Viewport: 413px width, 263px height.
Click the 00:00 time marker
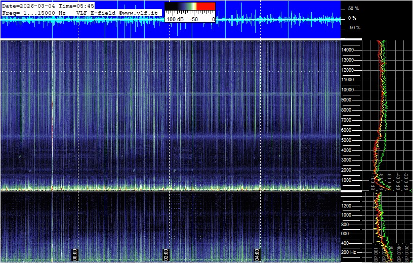coord(75,253)
